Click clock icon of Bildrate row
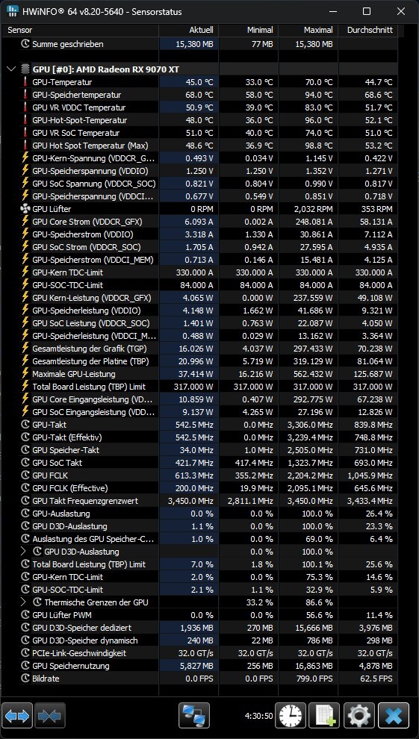 tap(25, 679)
